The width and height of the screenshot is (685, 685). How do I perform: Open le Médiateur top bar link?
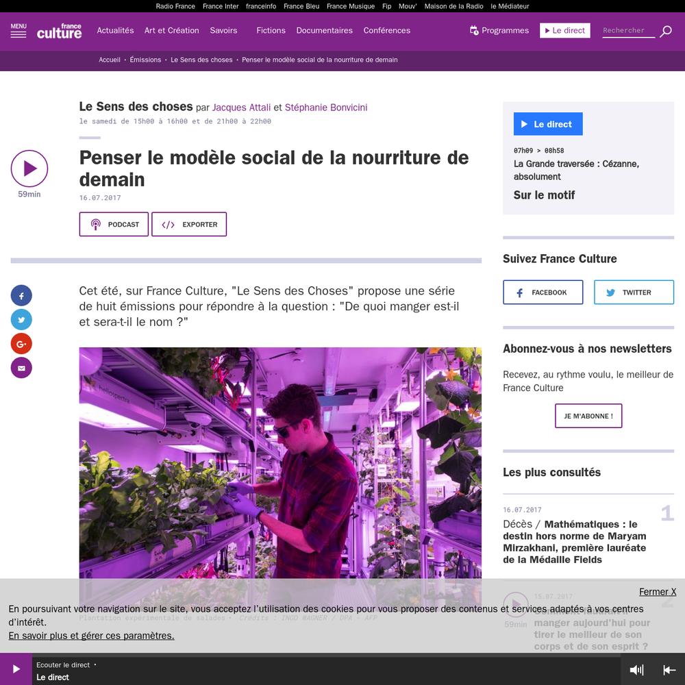click(510, 6)
